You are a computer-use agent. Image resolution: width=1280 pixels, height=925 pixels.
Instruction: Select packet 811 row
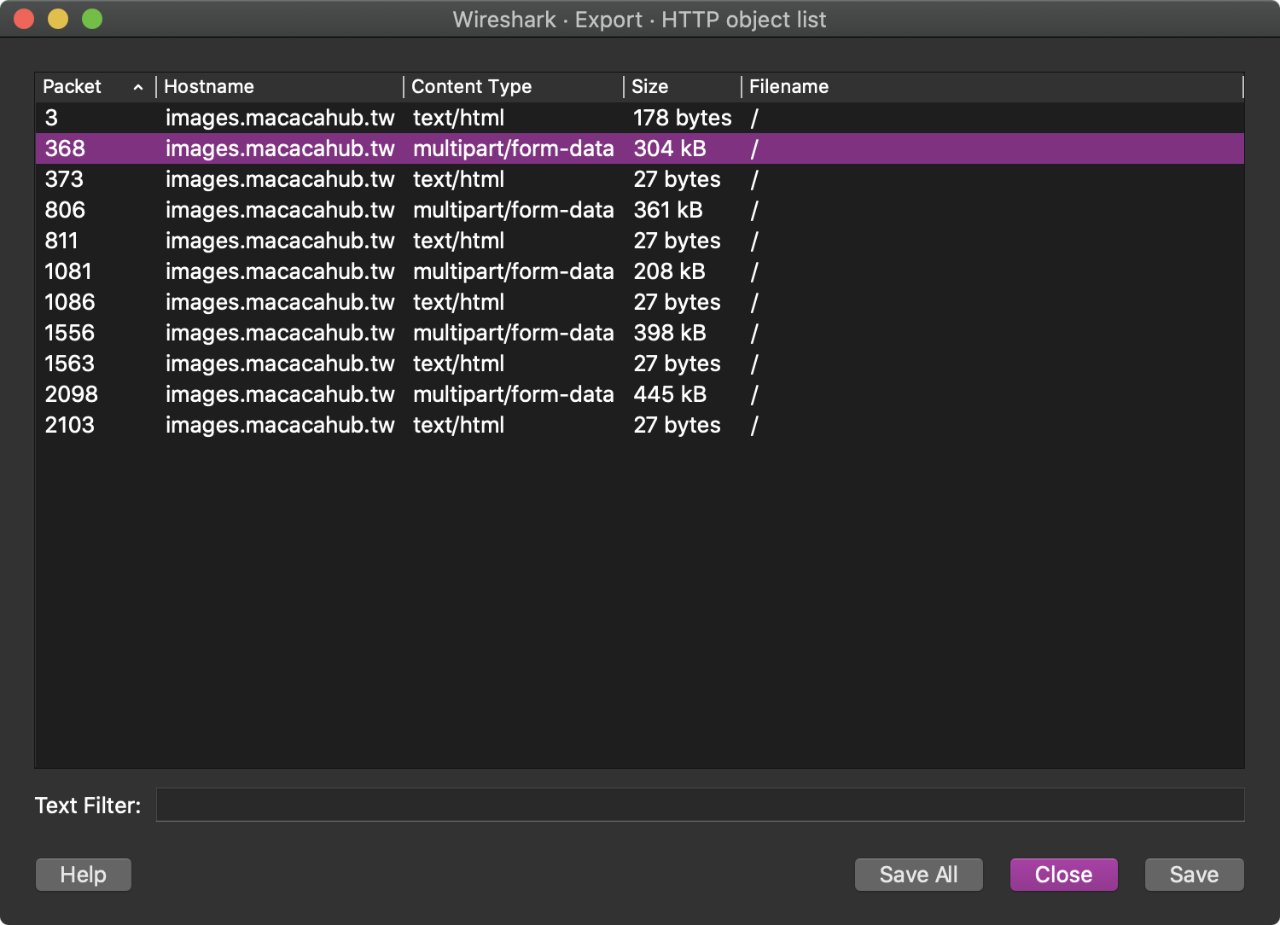639,241
